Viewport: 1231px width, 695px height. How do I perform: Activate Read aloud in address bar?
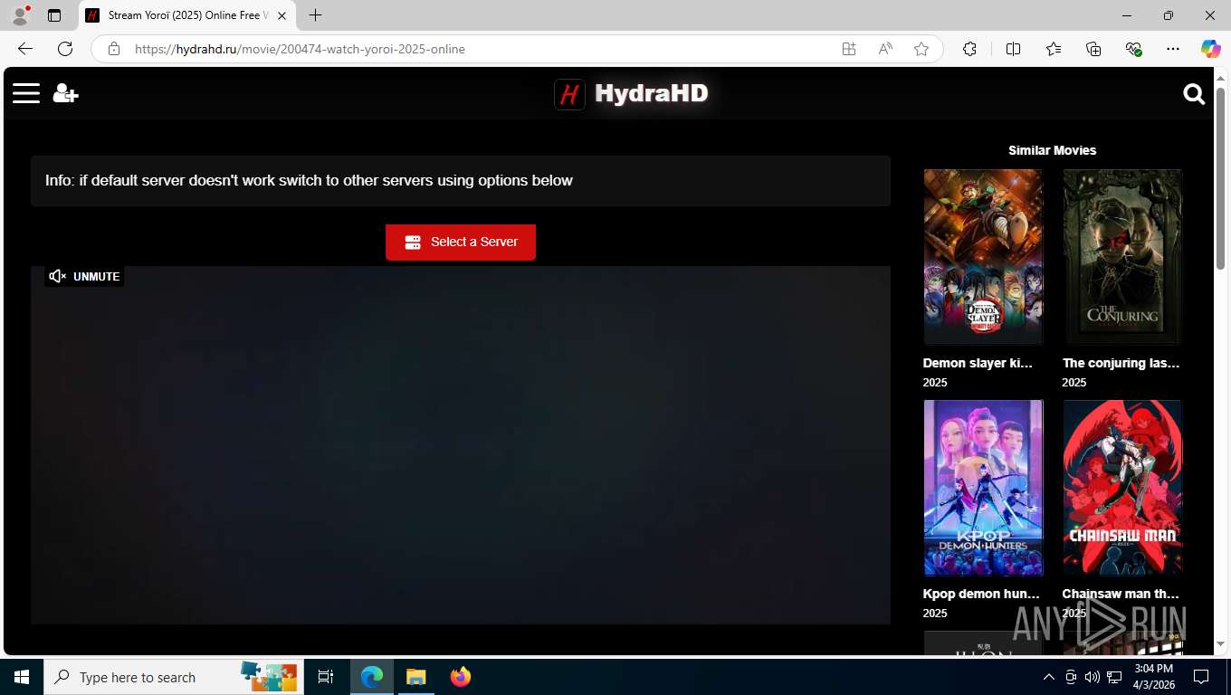[x=885, y=49]
